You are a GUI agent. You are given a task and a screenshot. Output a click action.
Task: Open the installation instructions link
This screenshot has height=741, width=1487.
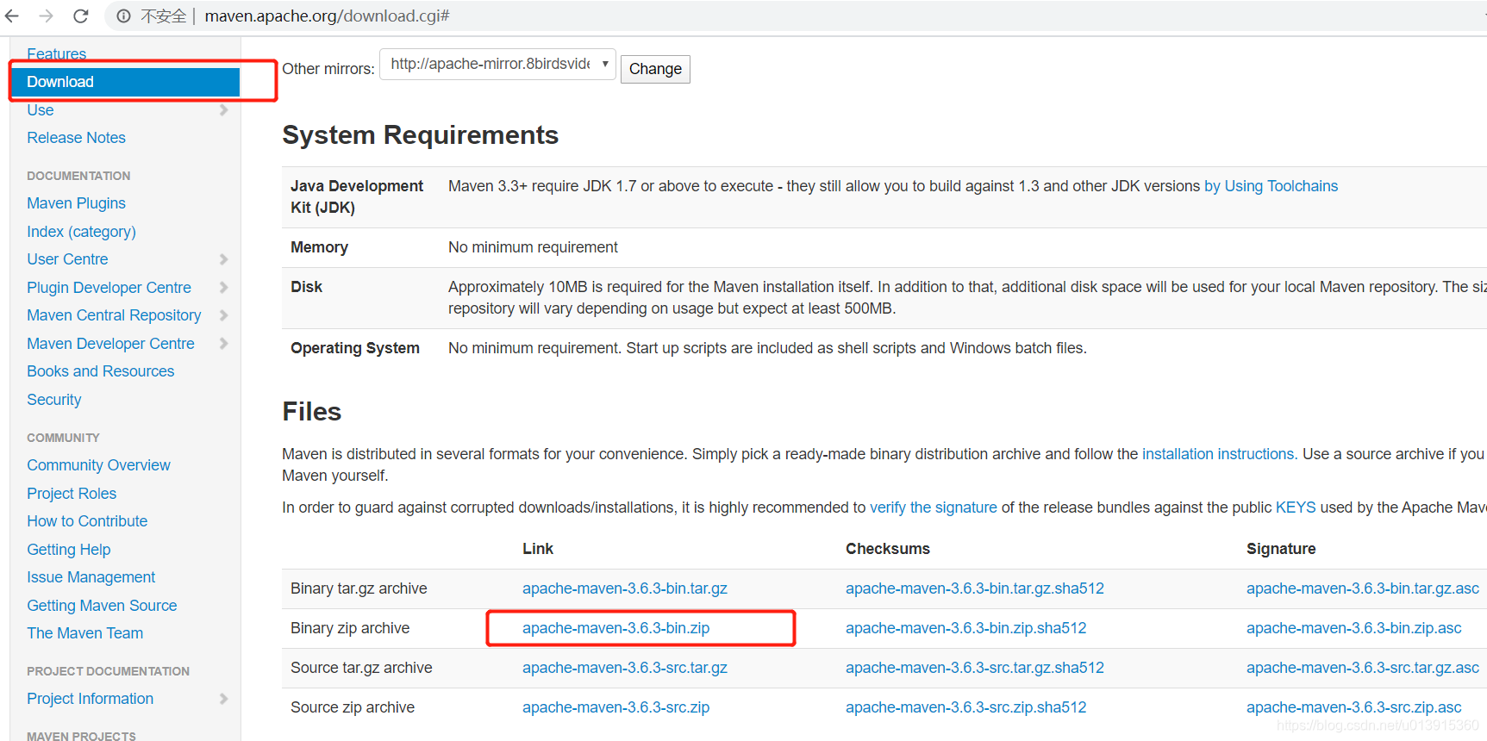point(1217,454)
